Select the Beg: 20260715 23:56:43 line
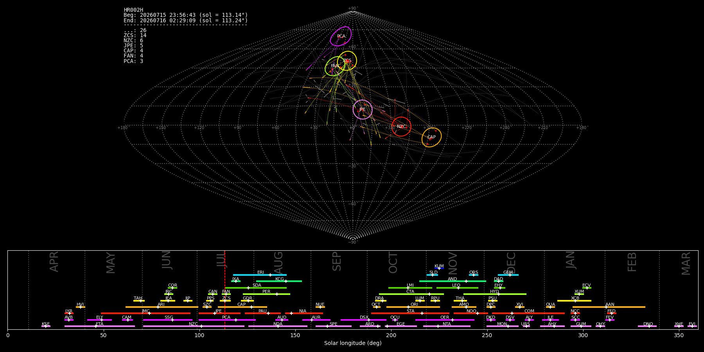The image size is (704, 352). [x=186, y=15]
